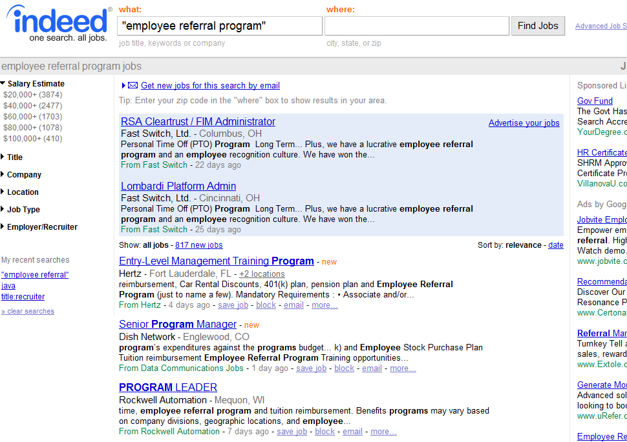This screenshot has width=627, height=442.
Task: Save the Rockwell Automation job
Action: (292, 432)
